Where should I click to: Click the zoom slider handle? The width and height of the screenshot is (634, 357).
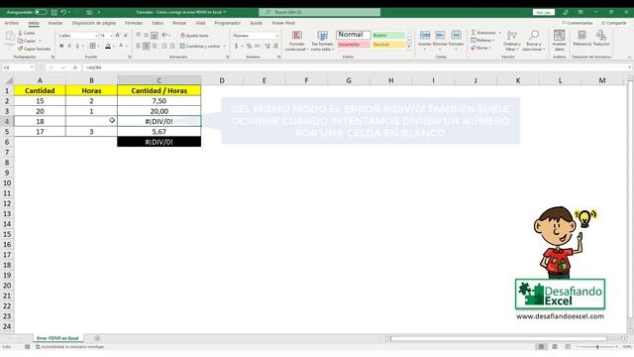(x=597, y=347)
